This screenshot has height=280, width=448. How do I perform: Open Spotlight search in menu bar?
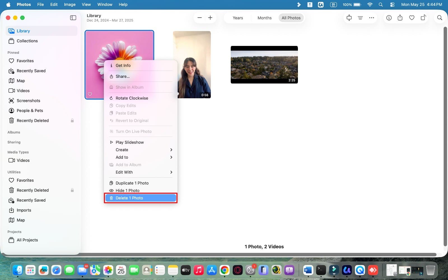[x=381, y=4]
